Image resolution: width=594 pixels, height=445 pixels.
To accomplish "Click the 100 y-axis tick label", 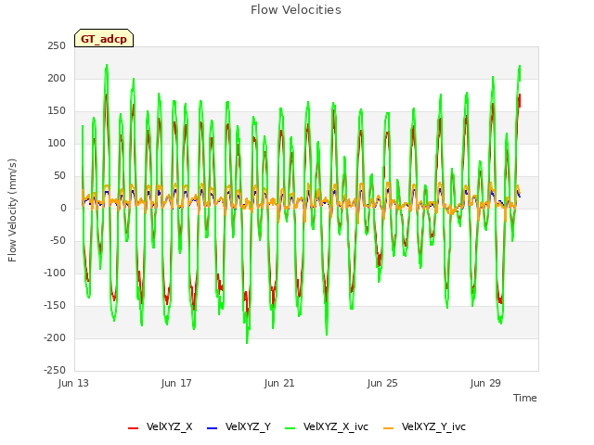I will [57, 144].
